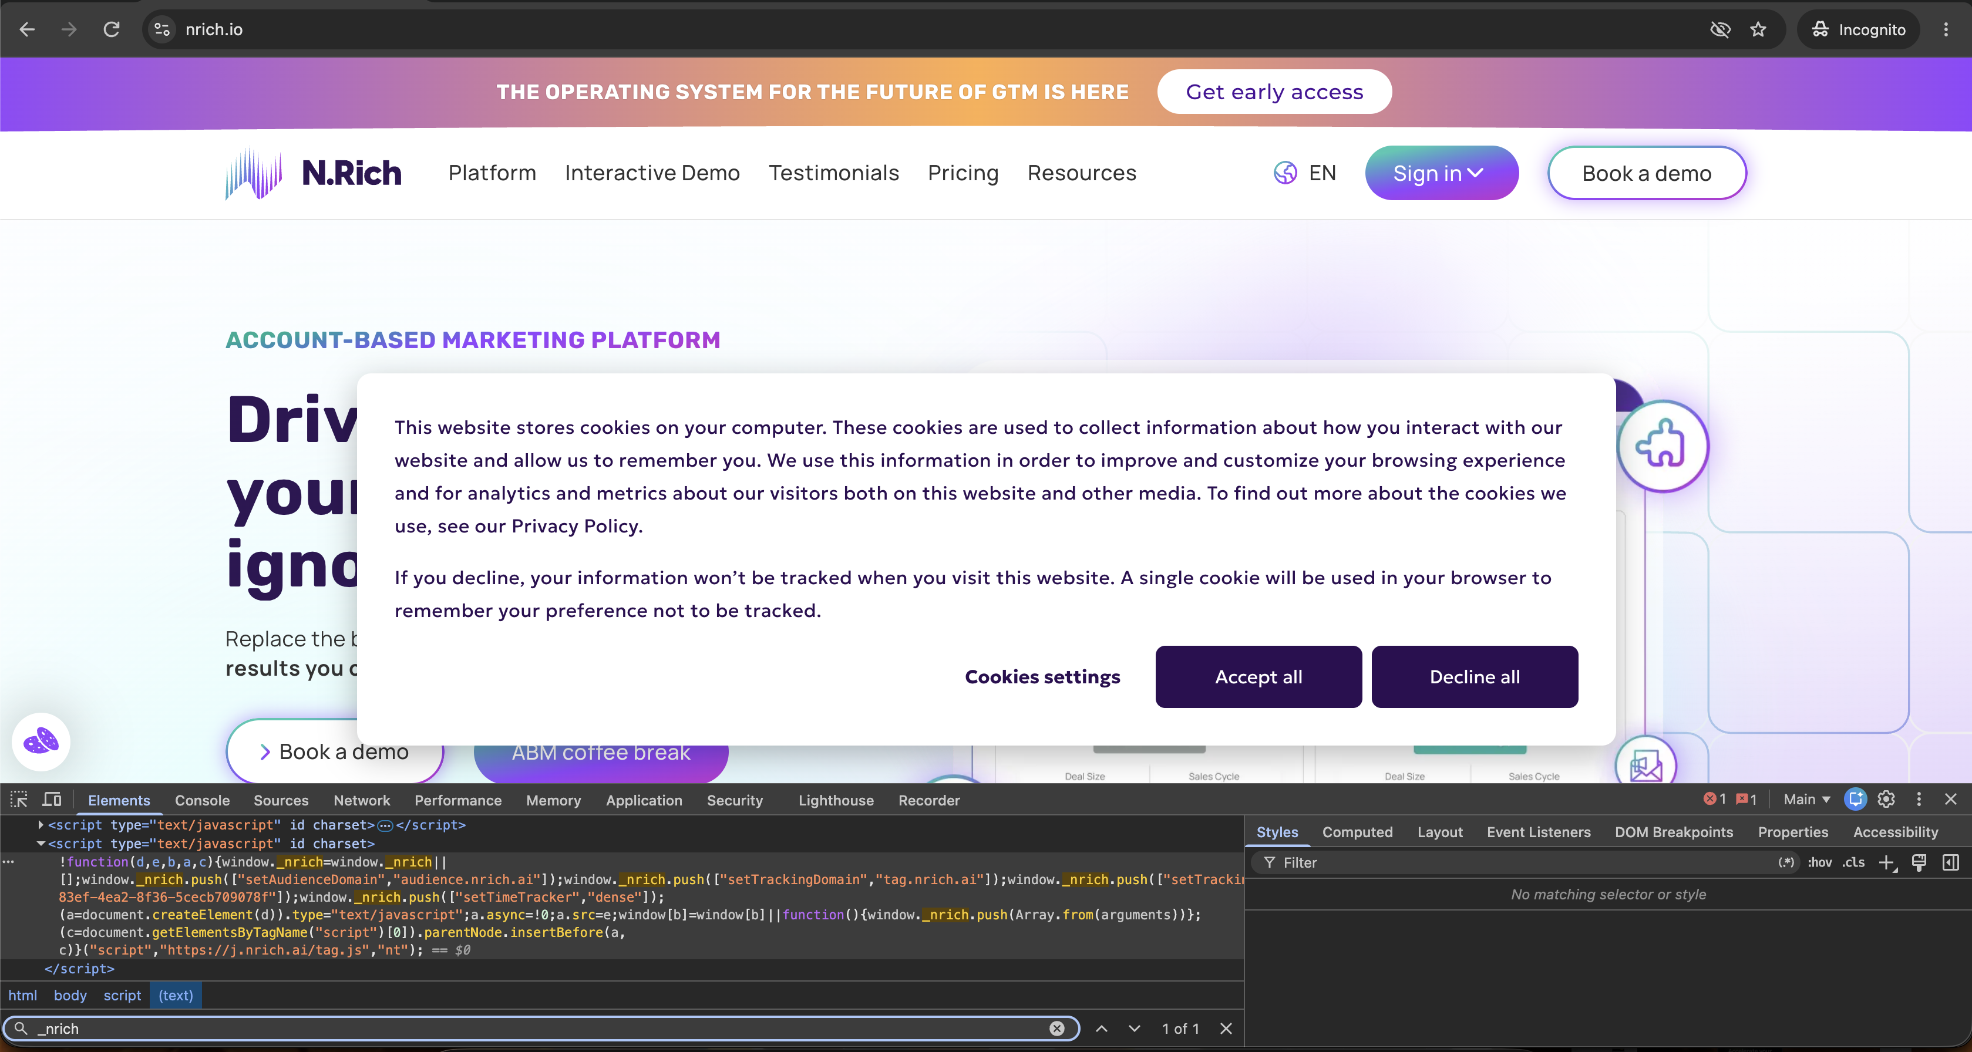Viewport: 1972px width, 1052px height.
Task: Open the Incognito profile indicator
Action: [1859, 30]
